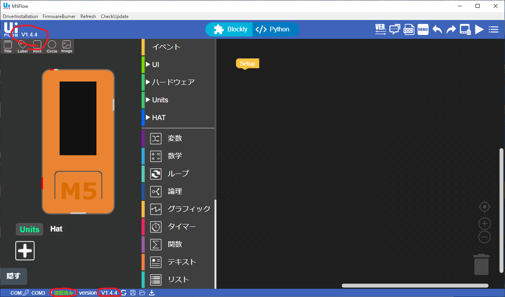The width and height of the screenshot is (505, 297).
Task: Click the 隠す button to hide panel
Action: [14, 276]
